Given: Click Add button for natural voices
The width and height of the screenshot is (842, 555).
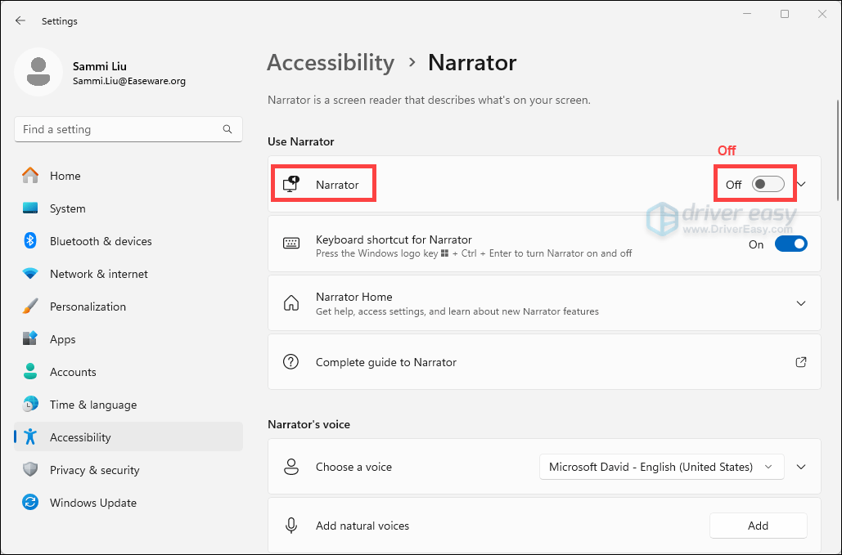Looking at the screenshot, I should click(x=758, y=526).
